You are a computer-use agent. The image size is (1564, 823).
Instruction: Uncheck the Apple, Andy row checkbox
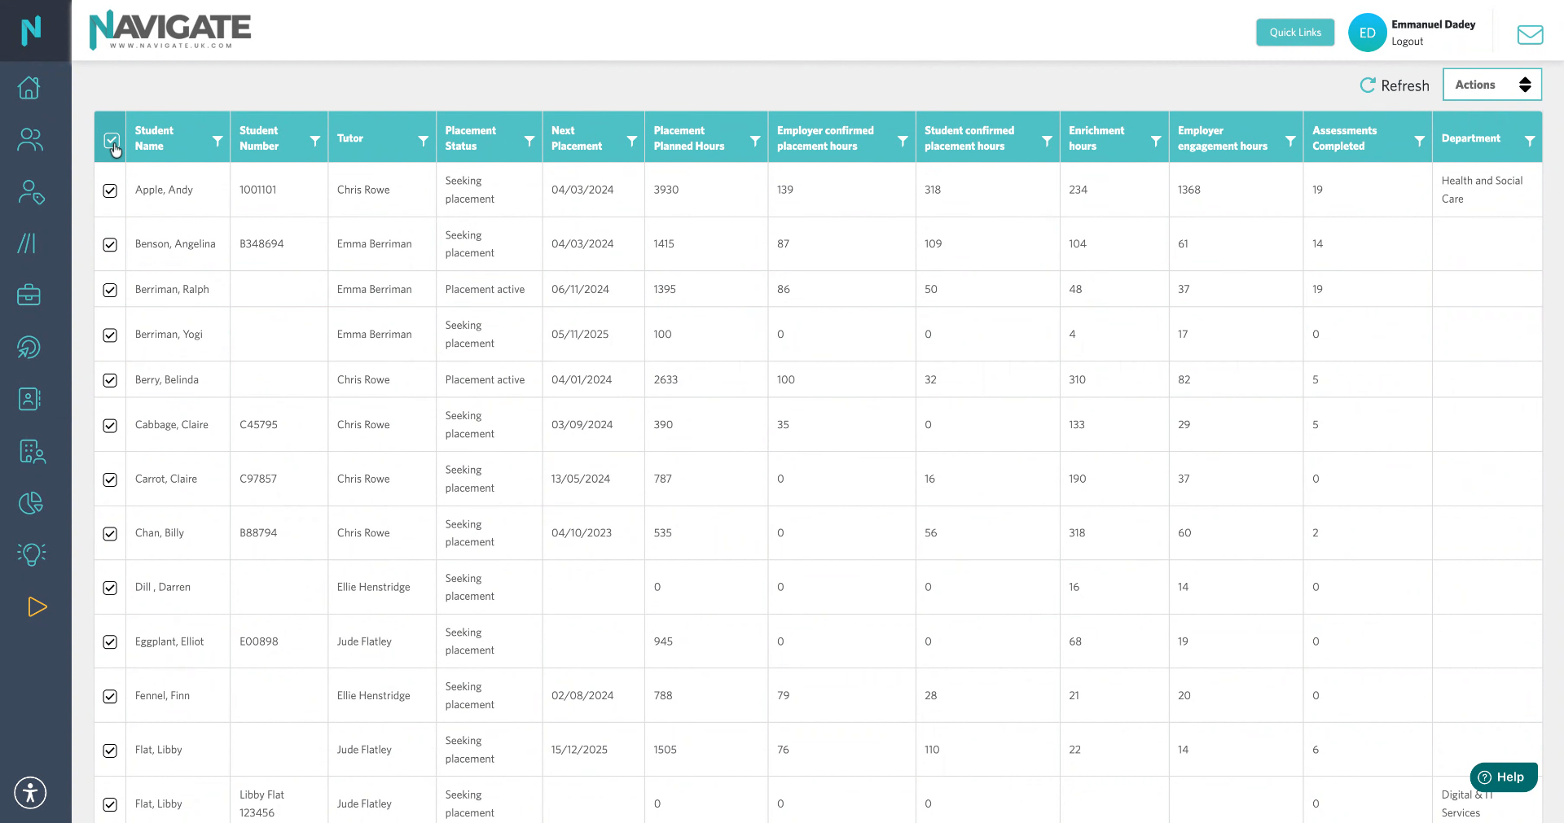[x=110, y=190]
